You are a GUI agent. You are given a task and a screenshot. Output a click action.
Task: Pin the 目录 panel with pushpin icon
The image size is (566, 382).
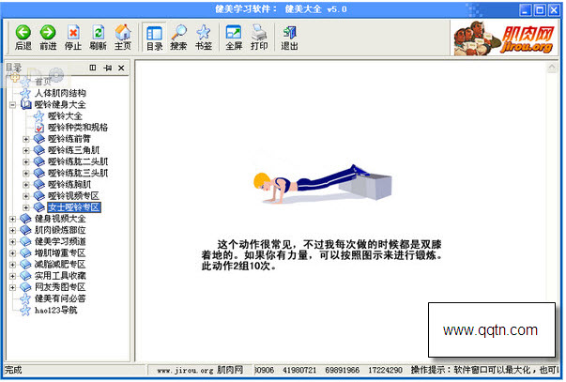pos(107,68)
